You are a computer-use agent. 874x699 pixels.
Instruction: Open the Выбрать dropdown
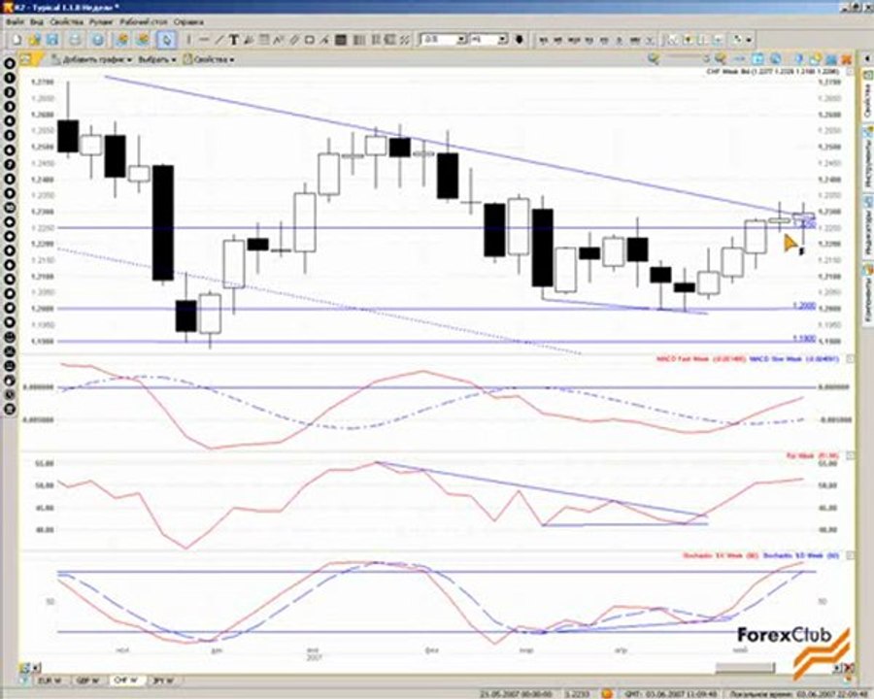pos(156,59)
